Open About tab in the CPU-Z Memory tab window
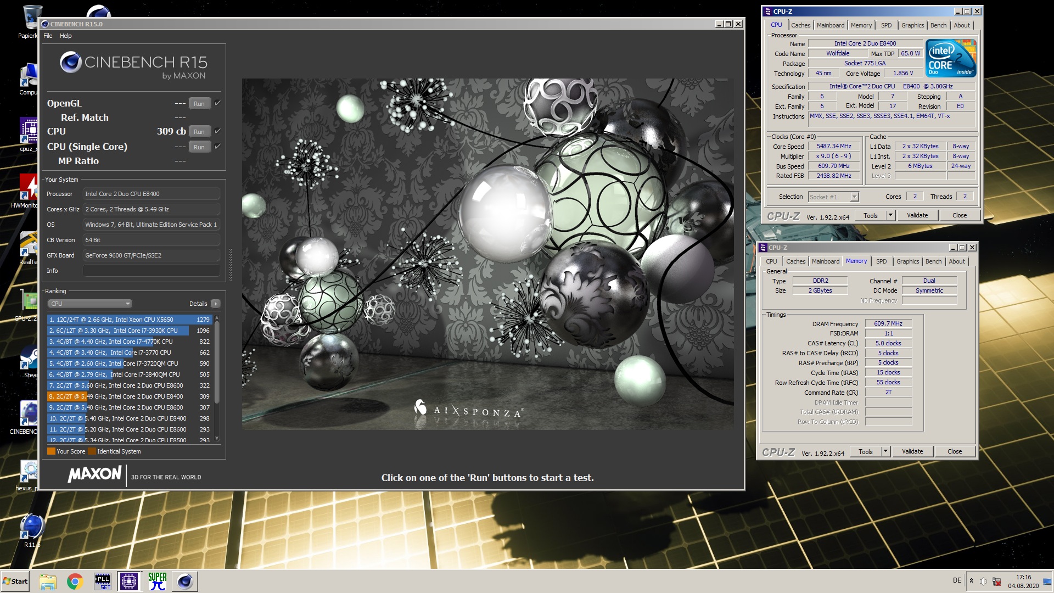 pos(957,261)
